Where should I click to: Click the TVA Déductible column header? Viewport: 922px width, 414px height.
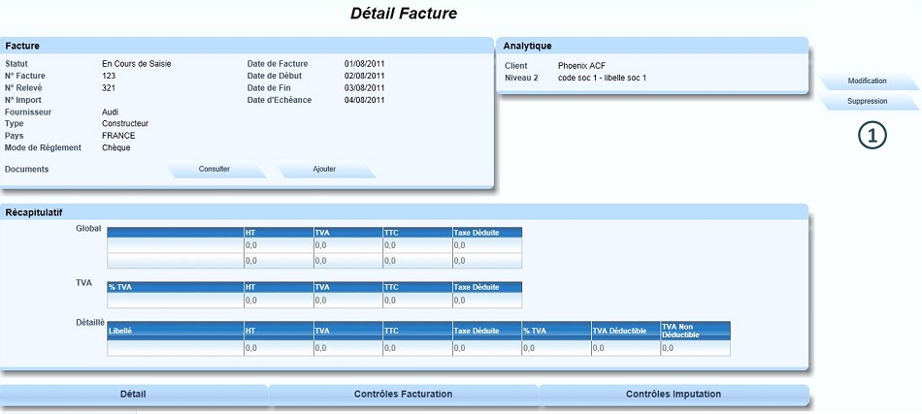625,331
